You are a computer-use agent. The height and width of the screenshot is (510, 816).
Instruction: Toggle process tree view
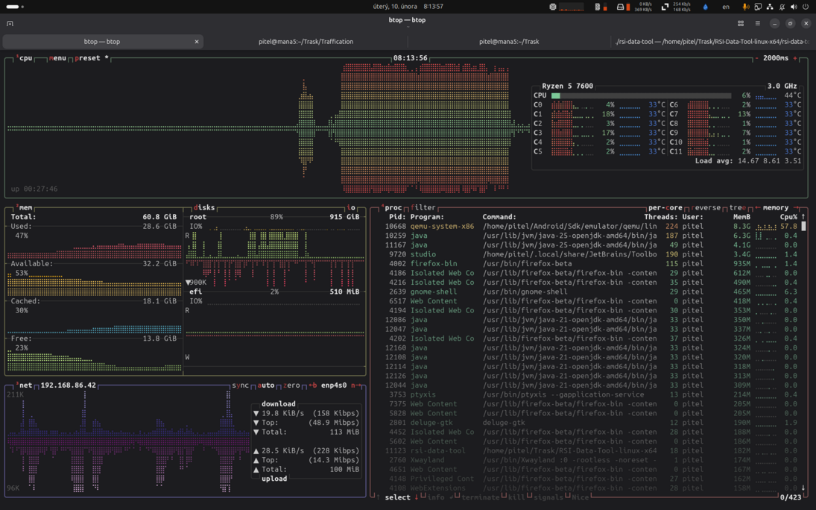pyautogui.click(x=738, y=207)
